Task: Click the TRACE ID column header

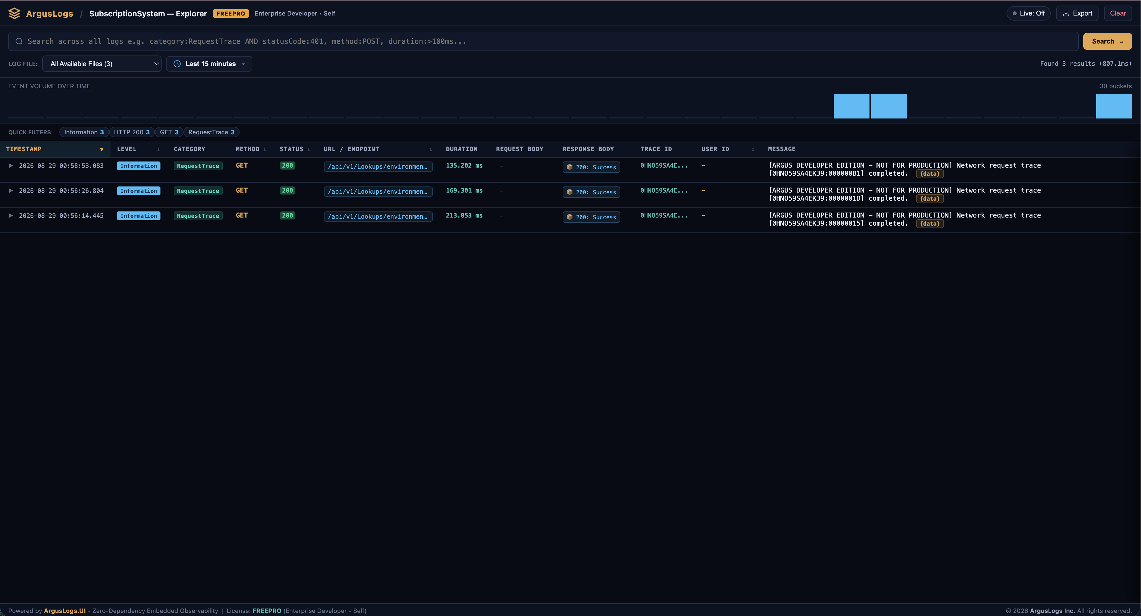Action: pos(656,149)
